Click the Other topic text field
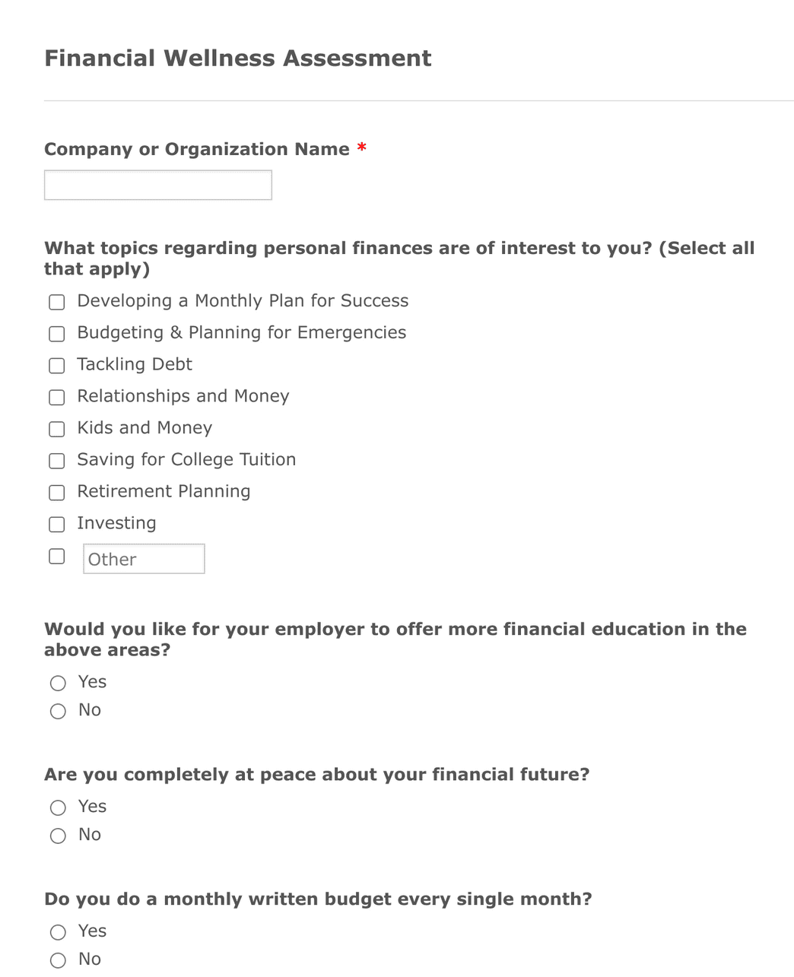This screenshot has width=794, height=977. (144, 558)
